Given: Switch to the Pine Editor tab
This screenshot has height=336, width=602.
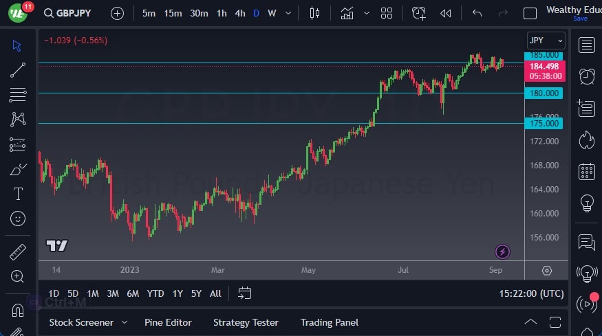Looking at the screenshot, I should click(168, 322).
